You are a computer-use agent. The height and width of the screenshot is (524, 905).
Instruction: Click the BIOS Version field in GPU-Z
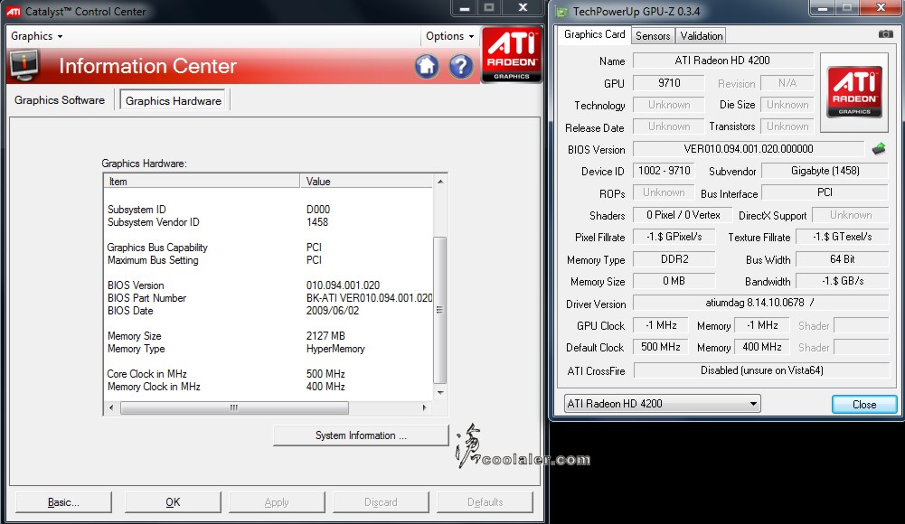749,149
